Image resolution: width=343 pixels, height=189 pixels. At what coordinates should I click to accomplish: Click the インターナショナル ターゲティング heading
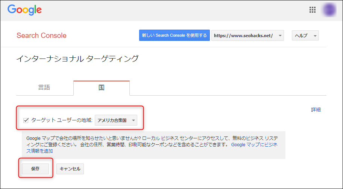pyautogui.click(x=77, y=58)
